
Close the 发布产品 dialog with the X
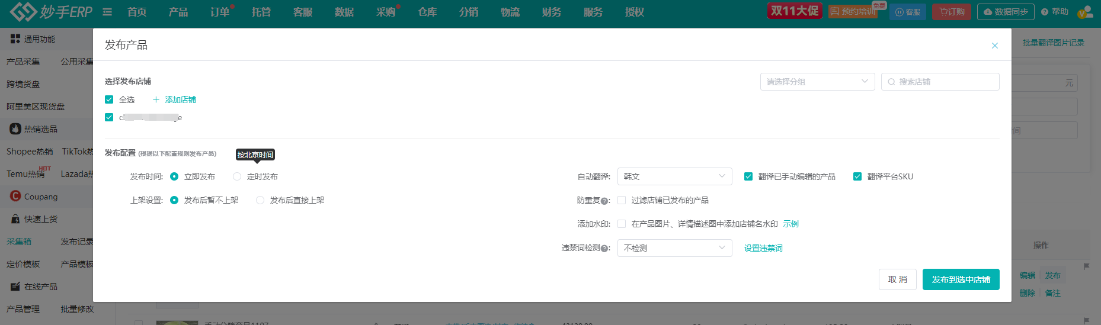coord(995,46)
